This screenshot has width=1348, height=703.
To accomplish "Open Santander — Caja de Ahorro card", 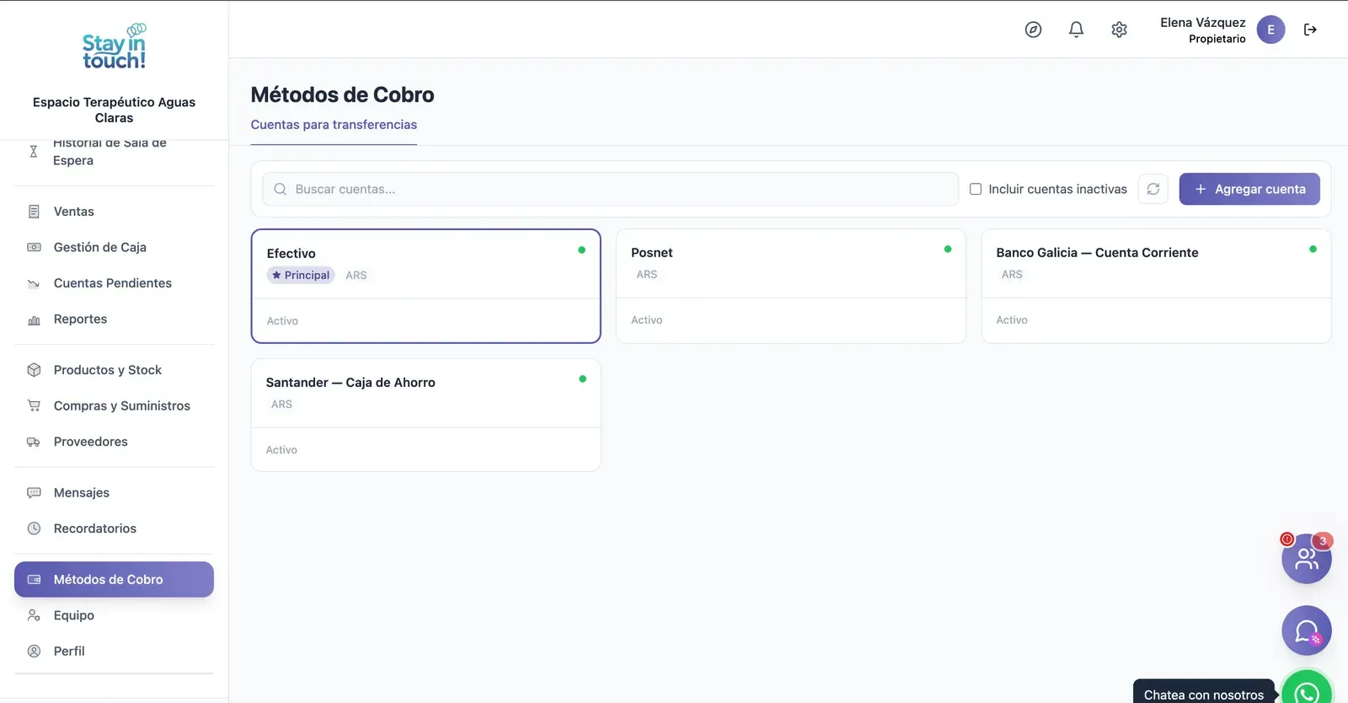I will (x=425, y=415).
